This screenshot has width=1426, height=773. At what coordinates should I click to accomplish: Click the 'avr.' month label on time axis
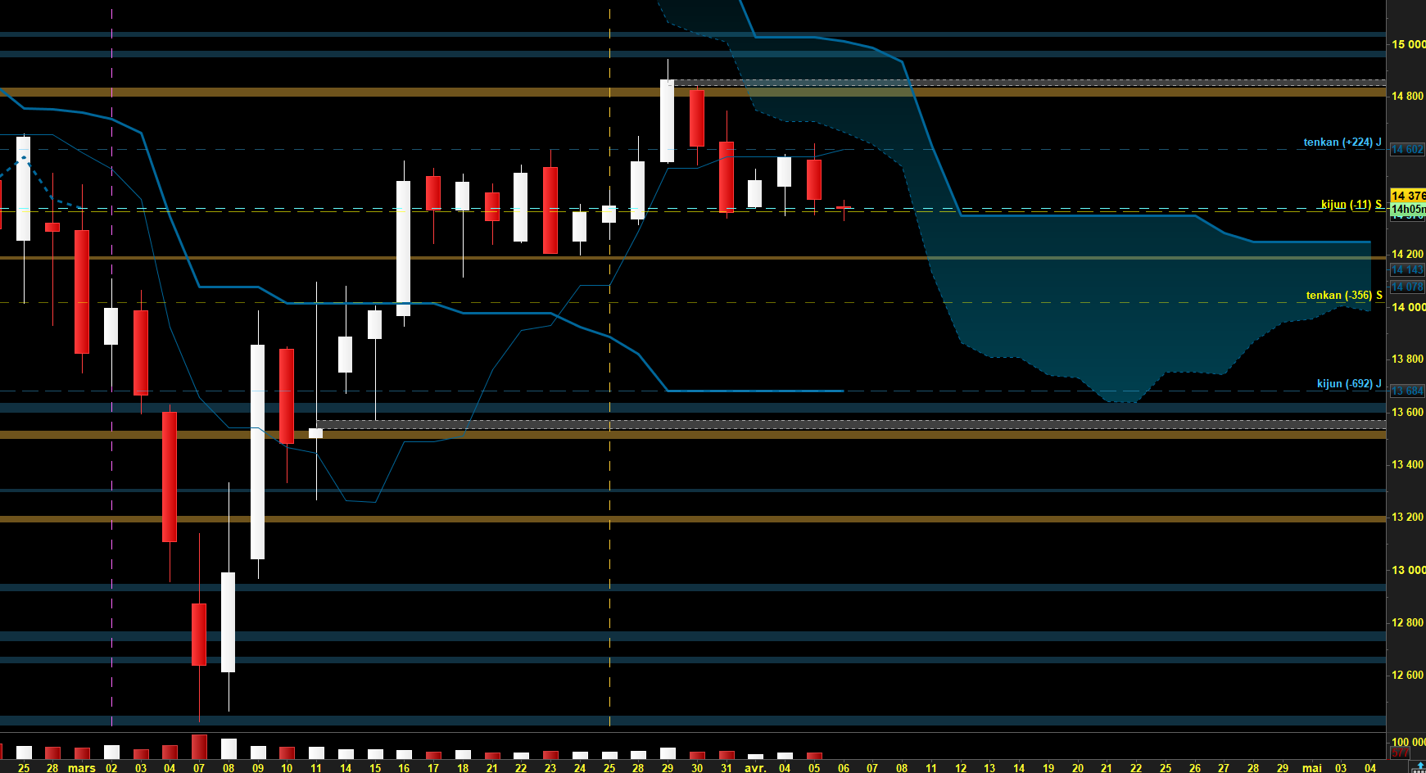pyautogui.click(x=755, y=768)
